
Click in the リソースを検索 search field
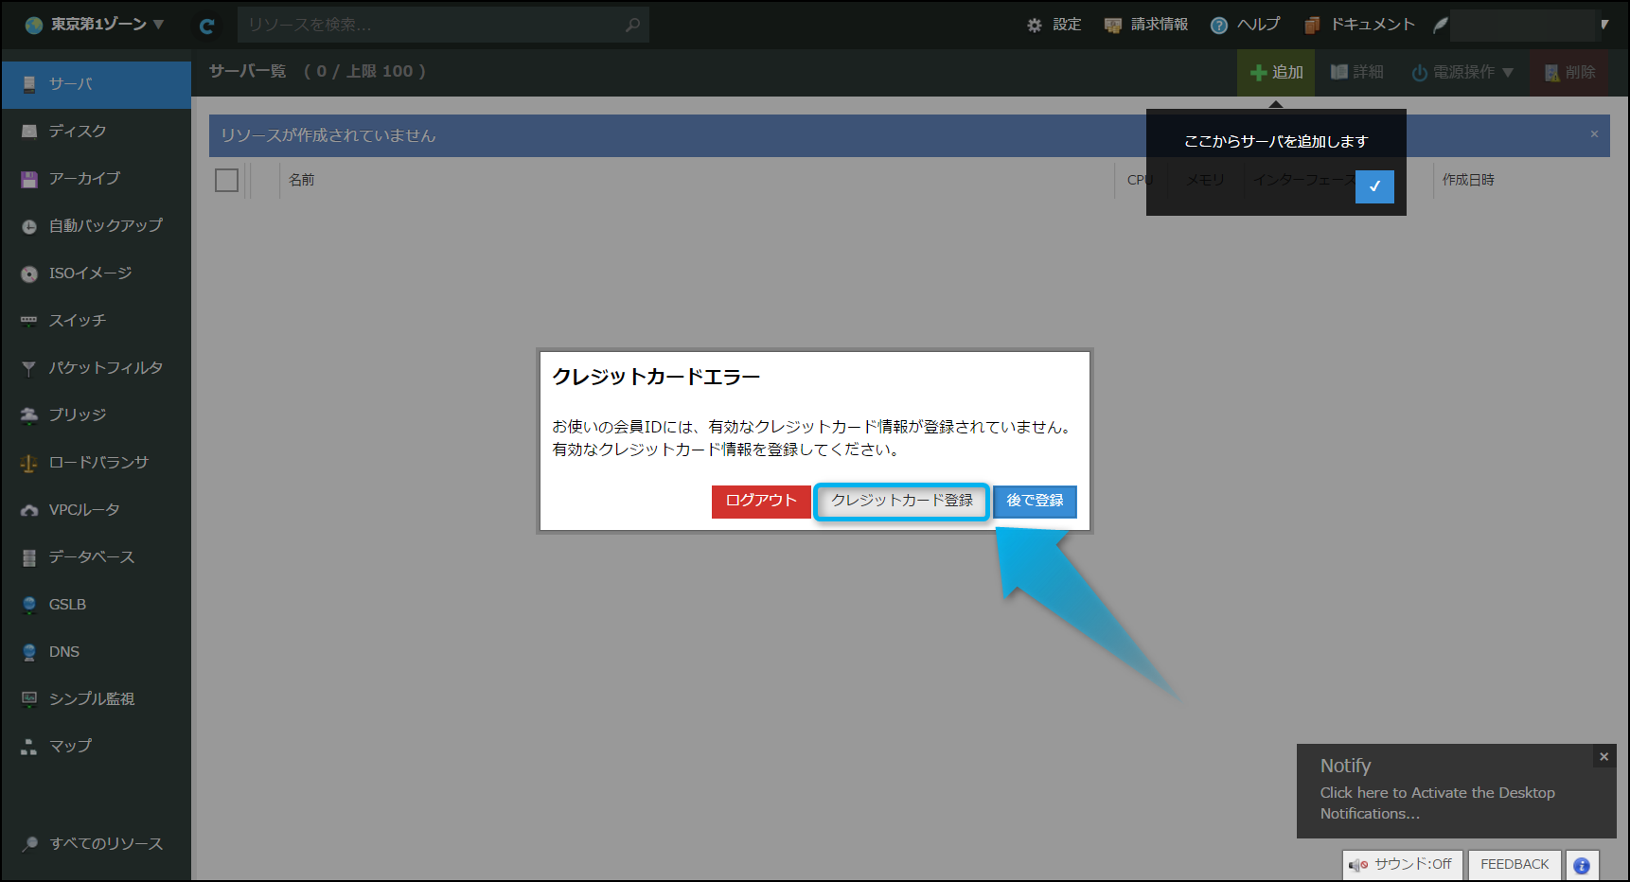(x=431, y=25)
